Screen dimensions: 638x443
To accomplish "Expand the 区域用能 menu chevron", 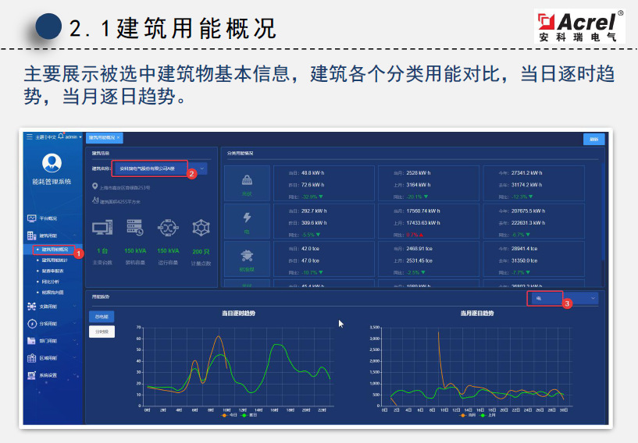I will coord(75,358).
